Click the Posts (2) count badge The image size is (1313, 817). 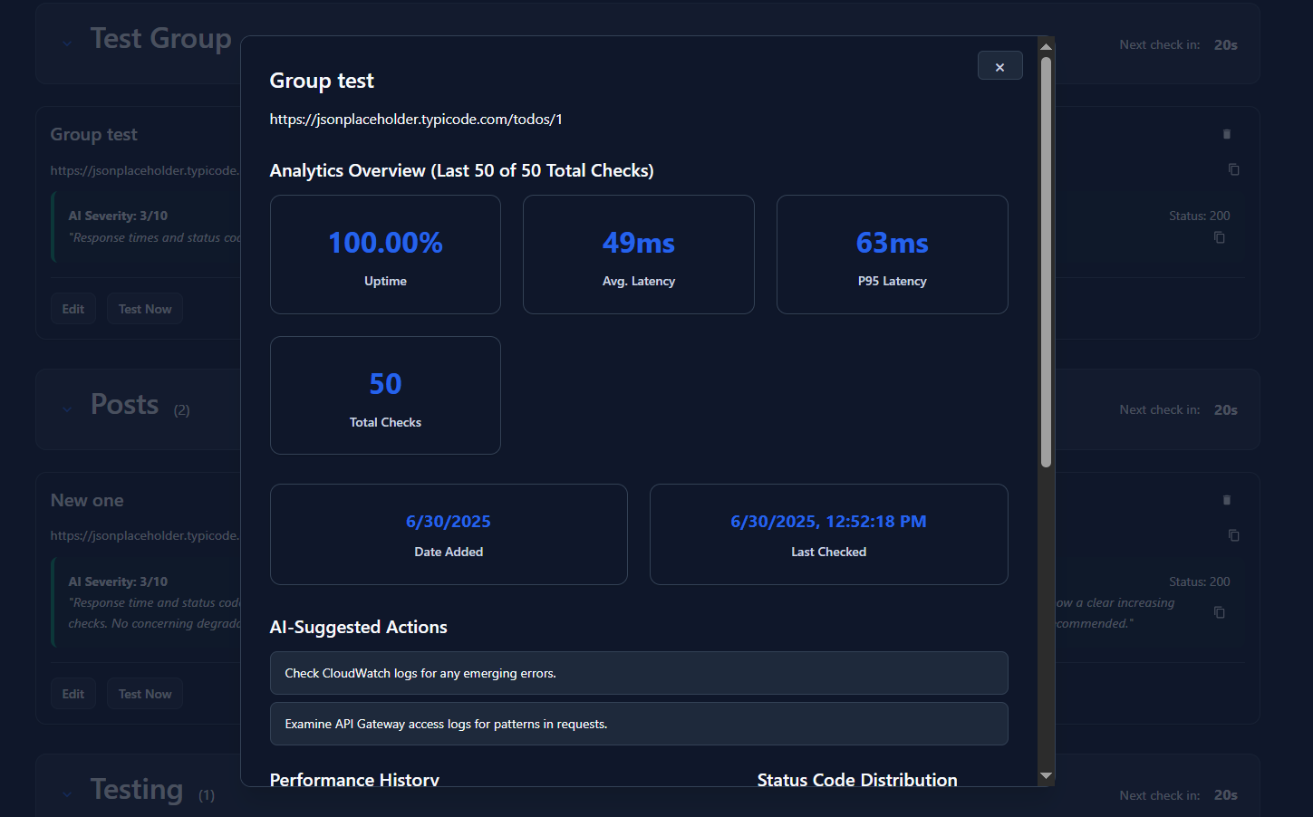[x=182, y=410]
